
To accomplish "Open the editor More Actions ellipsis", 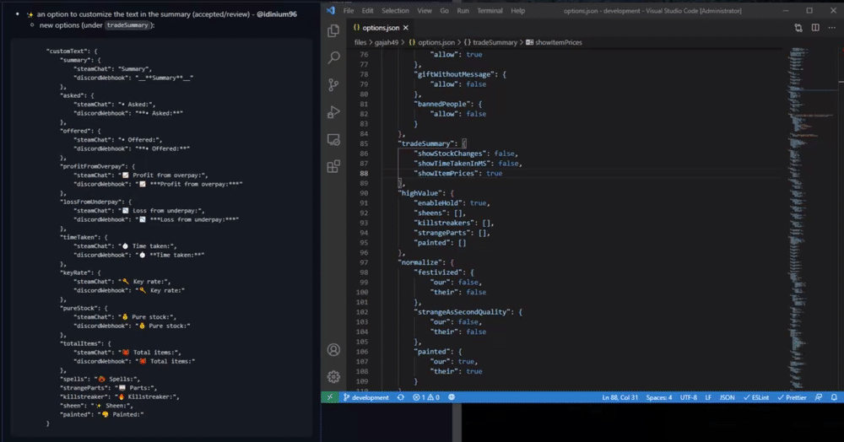I will point(832,28).
